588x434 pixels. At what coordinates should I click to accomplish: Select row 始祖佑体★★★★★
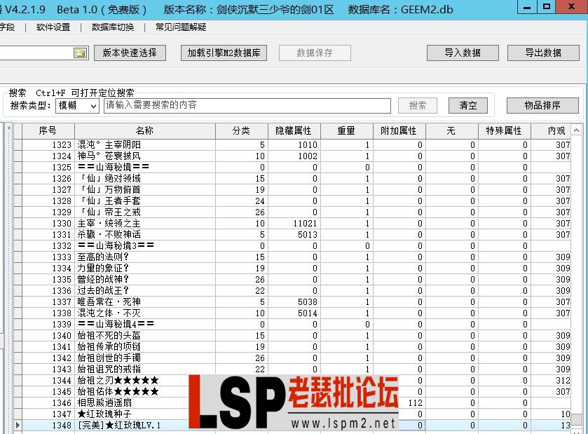coord(292,392)
